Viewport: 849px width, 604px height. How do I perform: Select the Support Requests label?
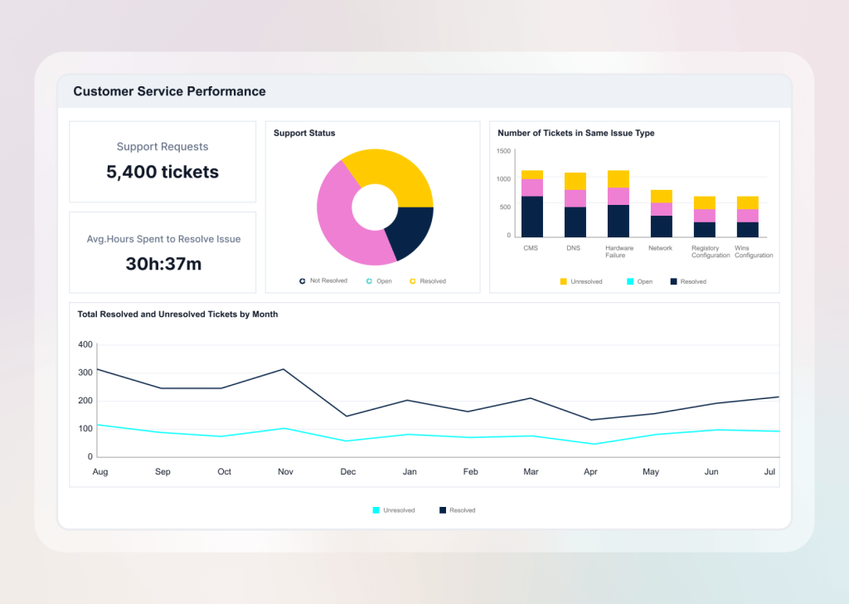point(163,146)
